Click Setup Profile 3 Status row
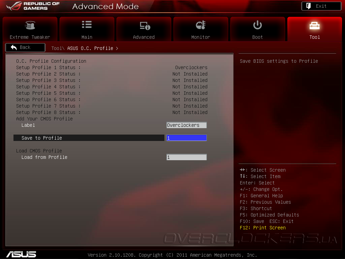 pyautogui.click(x=112, y=80)
